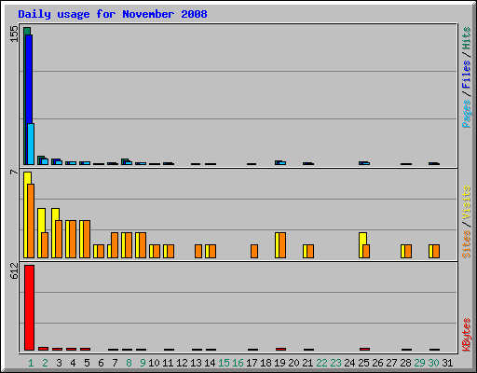Image resolution: width=477 pixels, height=373 pixels.
Task: Click day label 5 on x-axis
Action: coord(87,363)
